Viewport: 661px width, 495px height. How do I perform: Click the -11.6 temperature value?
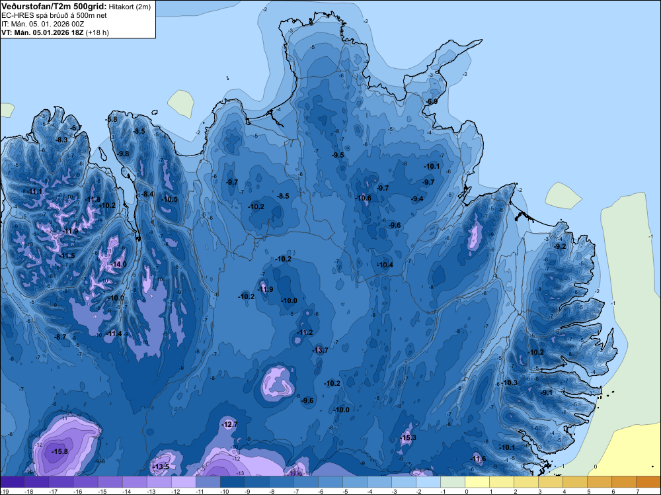coord(478,459)
